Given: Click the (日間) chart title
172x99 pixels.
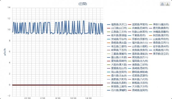Looking at the screenshot, I should [83, 4].
